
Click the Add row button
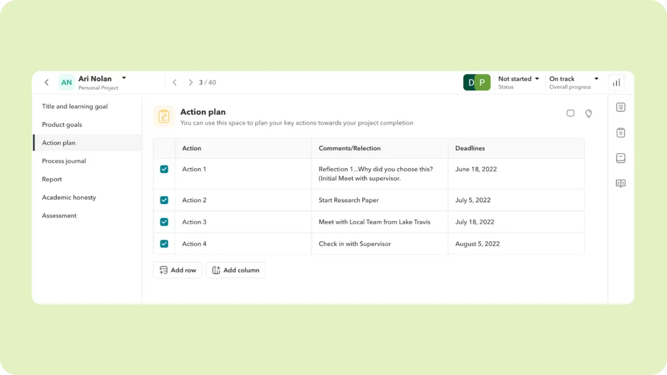coord(178,270)
